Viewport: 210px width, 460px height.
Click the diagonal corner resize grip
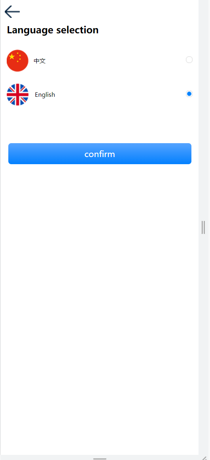pos(206,458)
